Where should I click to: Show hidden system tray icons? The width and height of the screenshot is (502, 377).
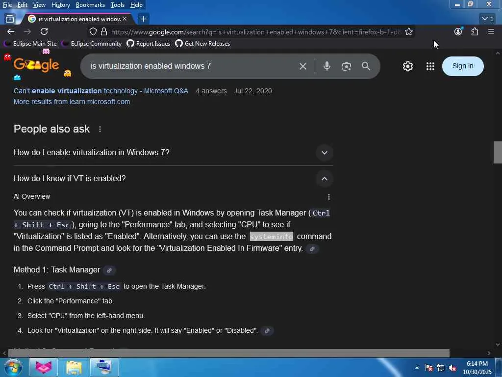417,368
